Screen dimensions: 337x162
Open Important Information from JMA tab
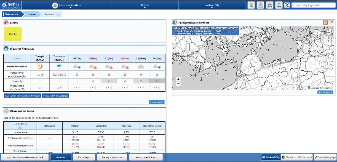[25, 157]
